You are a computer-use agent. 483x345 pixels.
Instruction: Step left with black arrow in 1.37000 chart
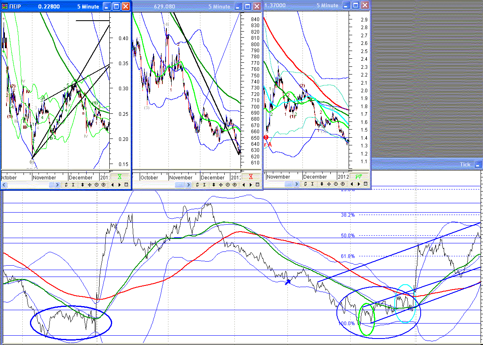point(351,184)
